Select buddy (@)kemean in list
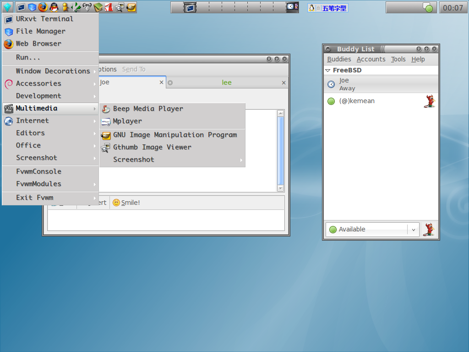The height and width of the screenshot is (352, 469). click(x=381, y=101)
